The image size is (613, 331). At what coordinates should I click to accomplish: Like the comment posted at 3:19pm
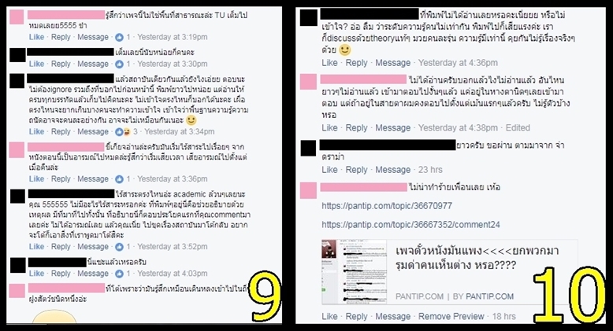click(x=36, y=37)
